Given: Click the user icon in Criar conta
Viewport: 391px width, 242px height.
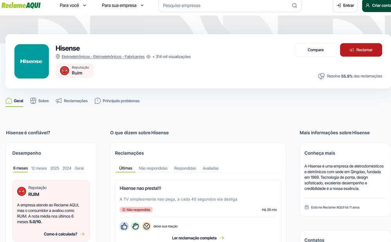Looking at the screenshot, I should [368, 5].
